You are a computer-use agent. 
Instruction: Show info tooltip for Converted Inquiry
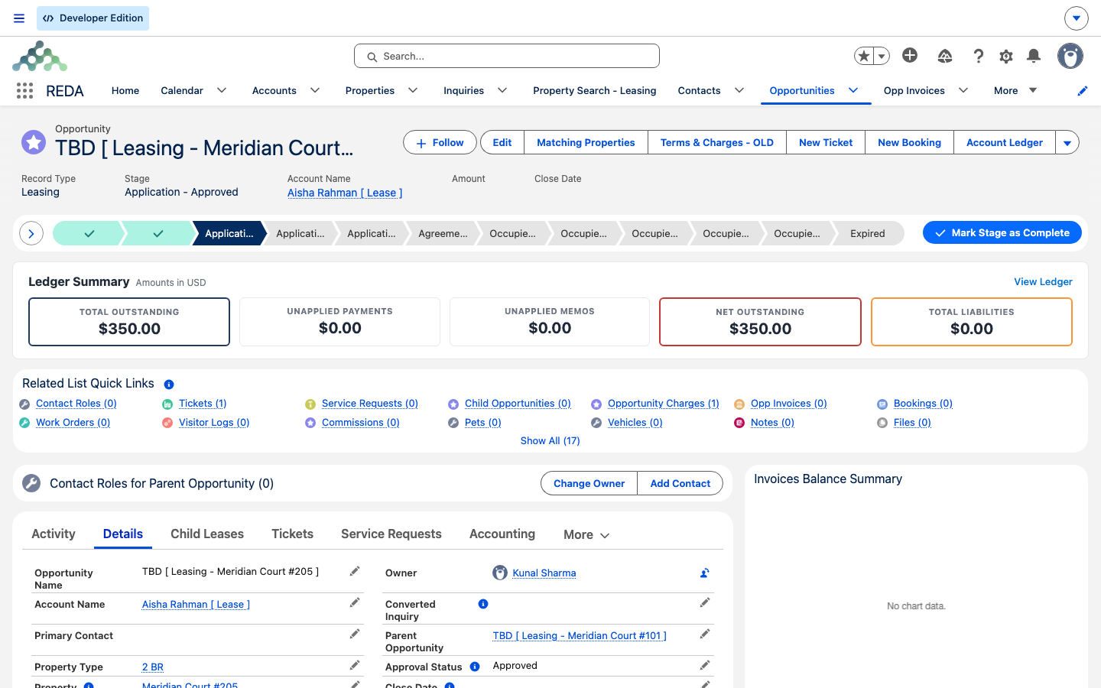(x=483, y=604)
